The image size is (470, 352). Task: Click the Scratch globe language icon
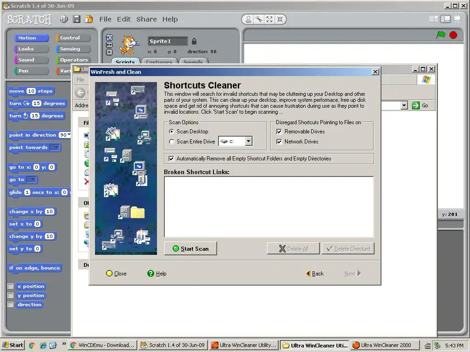tap(64, 19)
